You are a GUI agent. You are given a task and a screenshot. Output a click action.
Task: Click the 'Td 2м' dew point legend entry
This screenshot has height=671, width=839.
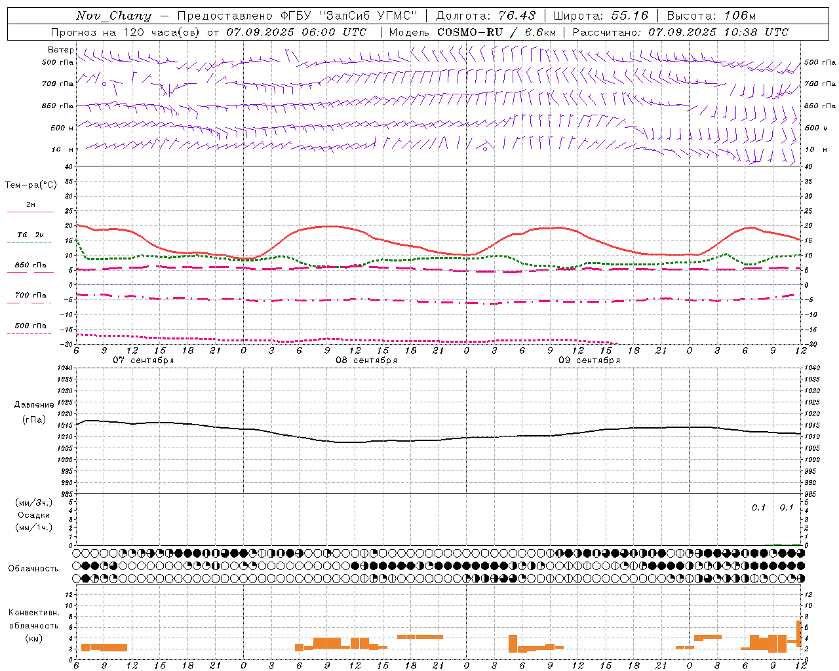pyautogui.click(x=31, y=235)
